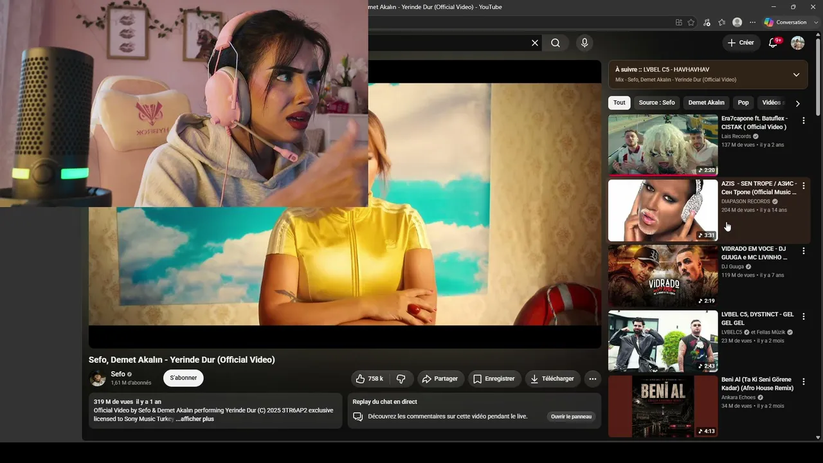Open options menu for Era7capone CISTAK video
This screenshot has height=463, width=823.
pos(803,120)
